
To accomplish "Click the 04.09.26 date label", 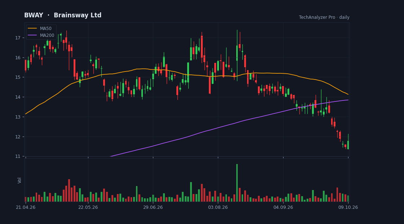I will [283, 207].
